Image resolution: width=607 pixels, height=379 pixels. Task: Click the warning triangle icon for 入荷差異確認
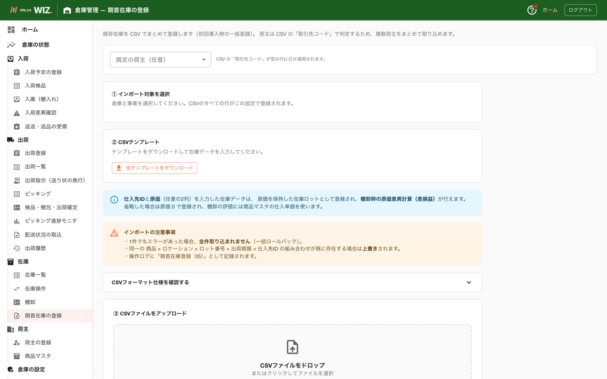point(17,113)
